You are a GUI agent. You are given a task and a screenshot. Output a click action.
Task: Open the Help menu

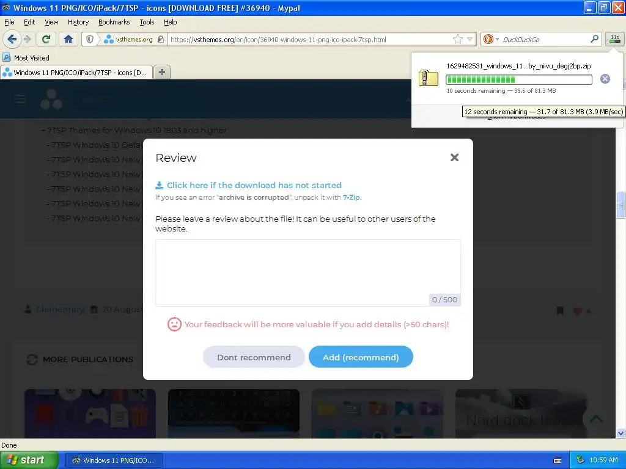click(x=170, y=22)
